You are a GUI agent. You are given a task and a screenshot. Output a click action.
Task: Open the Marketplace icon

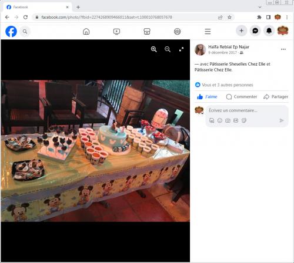(x=147, y=31)
